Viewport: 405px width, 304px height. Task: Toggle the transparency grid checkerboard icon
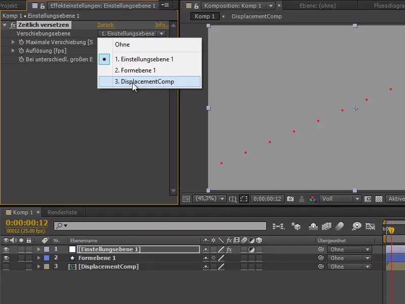point(379,199)
